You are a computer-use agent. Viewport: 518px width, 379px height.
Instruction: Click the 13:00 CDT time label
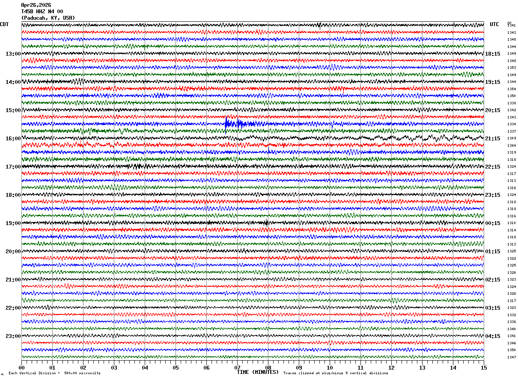[x=13, y=54]
